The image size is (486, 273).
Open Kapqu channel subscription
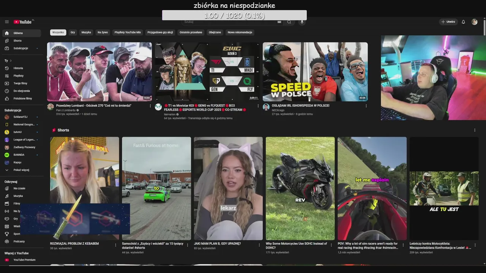pos(22,162)
